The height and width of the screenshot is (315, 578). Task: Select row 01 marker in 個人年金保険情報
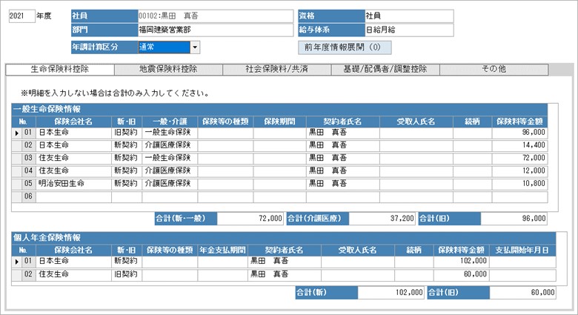tap(16, 261)
